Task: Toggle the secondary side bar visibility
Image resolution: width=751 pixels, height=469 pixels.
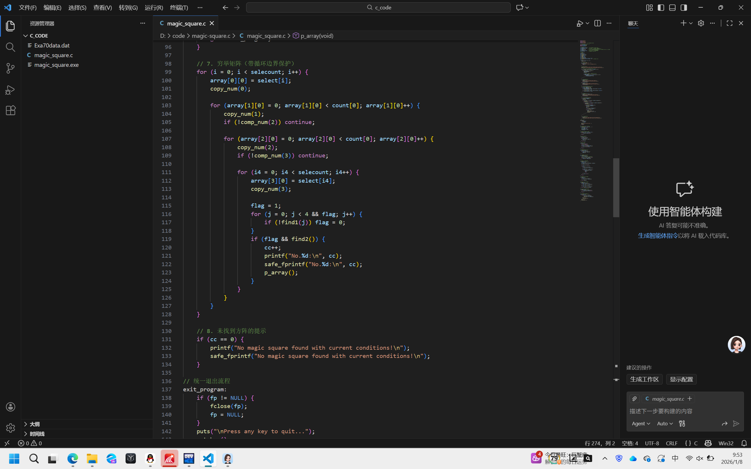Action: [684, 7]
